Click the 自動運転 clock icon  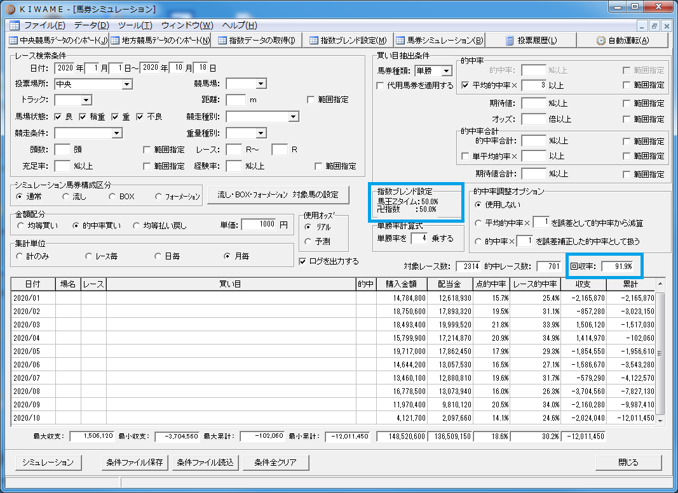(601, 41)
